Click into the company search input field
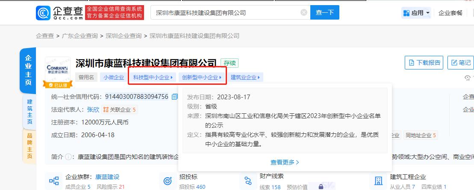474x190 pixels. click(225, 13)
